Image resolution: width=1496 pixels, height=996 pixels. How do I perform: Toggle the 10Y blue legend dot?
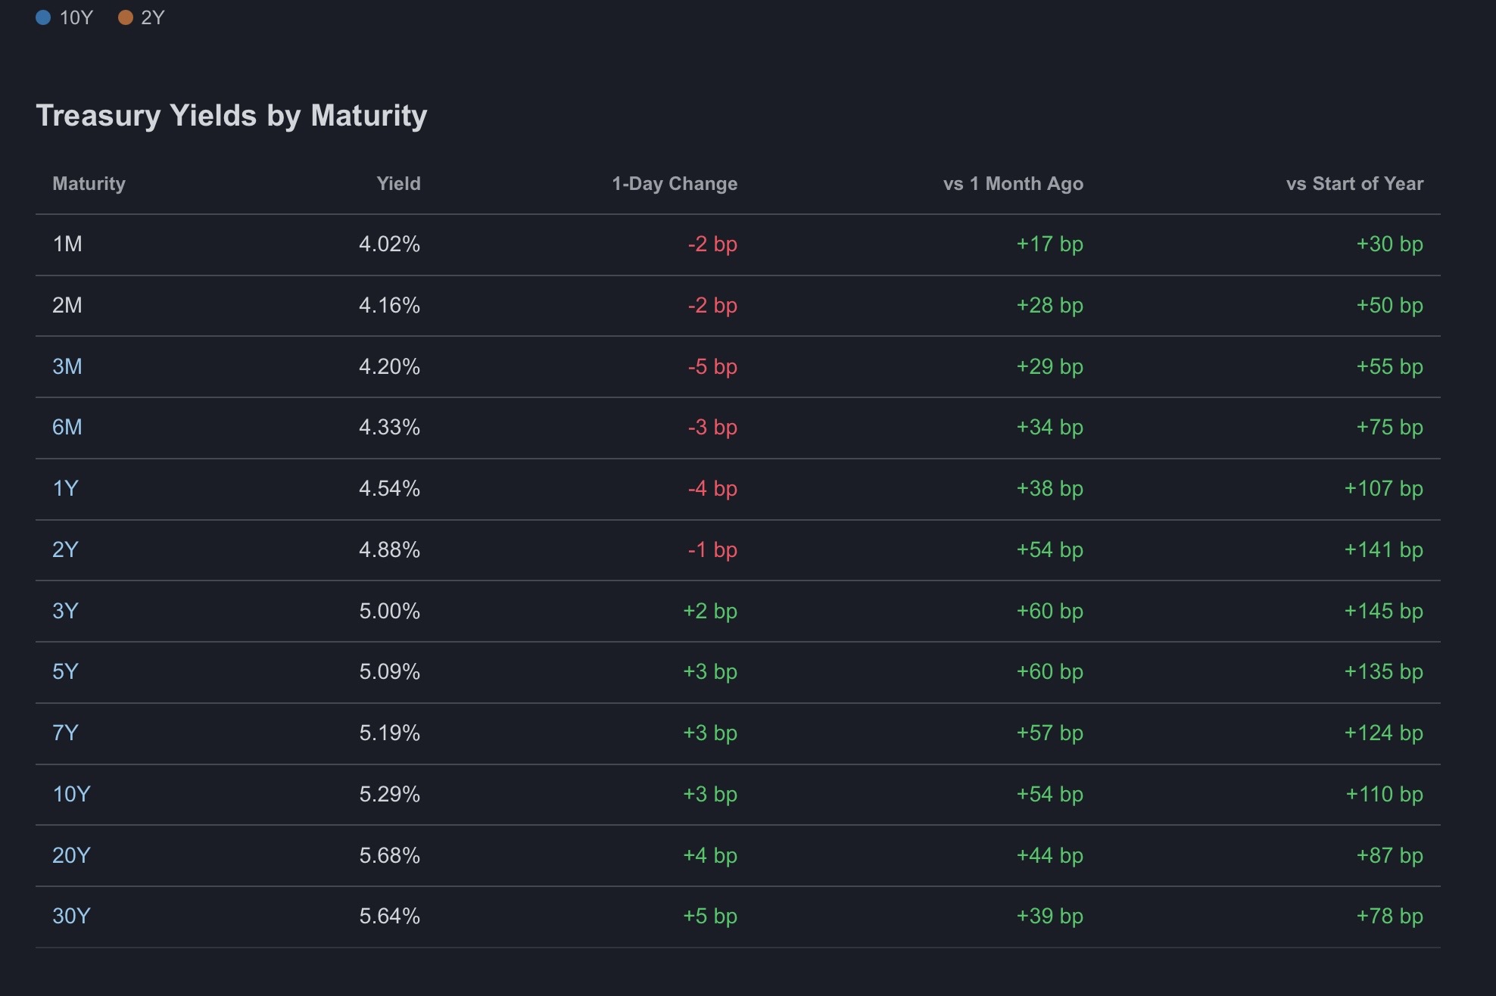[43, 17]
